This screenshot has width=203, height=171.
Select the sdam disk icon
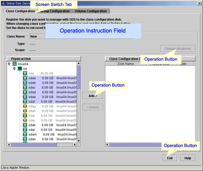pyautogui.click(x=25, y=134)
